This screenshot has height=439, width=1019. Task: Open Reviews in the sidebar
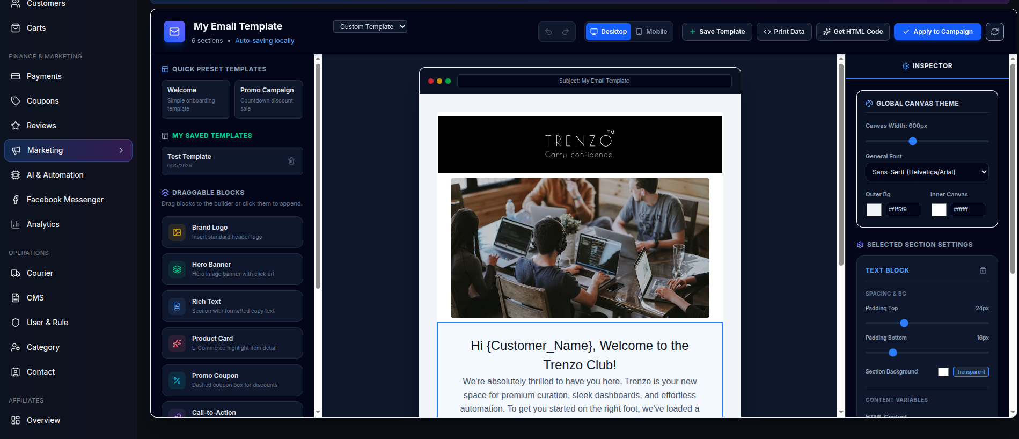pos(68,126)
